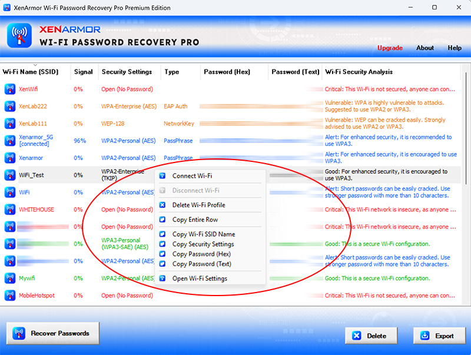Click the XenArmor logo in header
Image resolution: width=471 pixels, height=355 pixels.
tap(19, 35)
